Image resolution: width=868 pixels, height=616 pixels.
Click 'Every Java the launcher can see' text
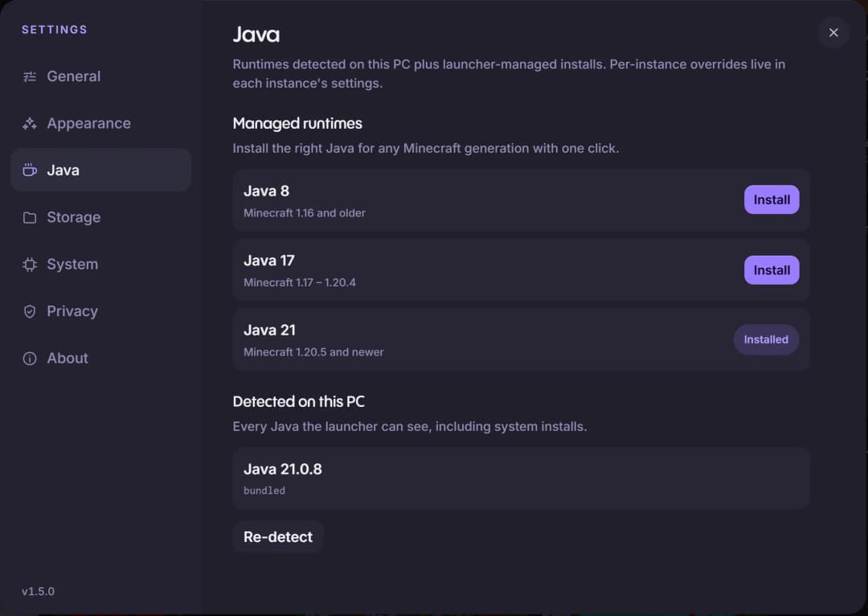click(x=410, y=426)
